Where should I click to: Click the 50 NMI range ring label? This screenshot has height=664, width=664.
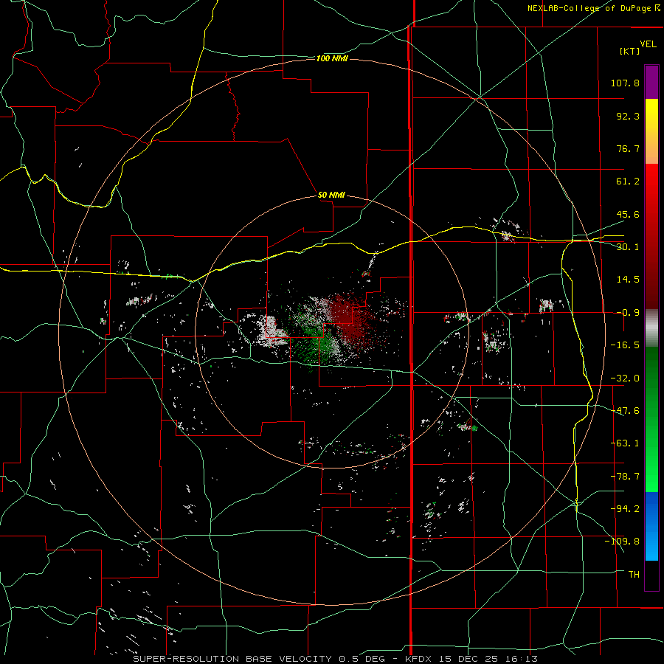(x=331, y=195)
